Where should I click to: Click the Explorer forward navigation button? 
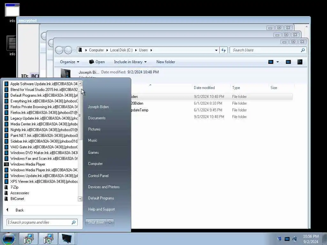[68, 50]
